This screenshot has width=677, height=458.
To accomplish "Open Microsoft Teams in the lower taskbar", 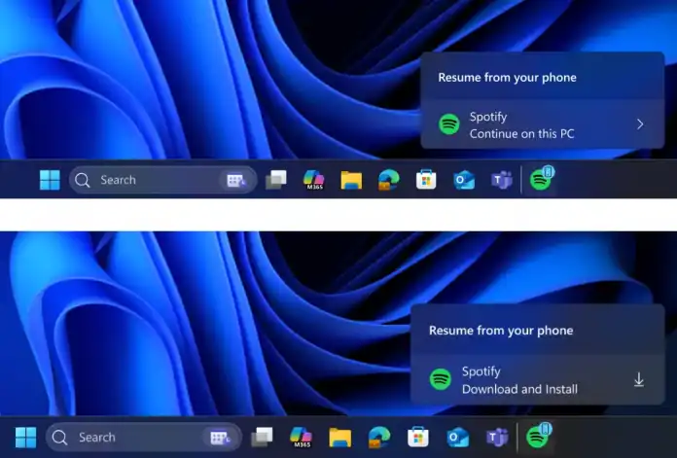I will pos(496,437).
